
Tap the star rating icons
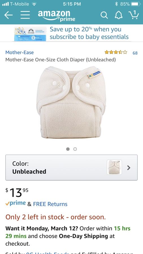tap(116, 52)
